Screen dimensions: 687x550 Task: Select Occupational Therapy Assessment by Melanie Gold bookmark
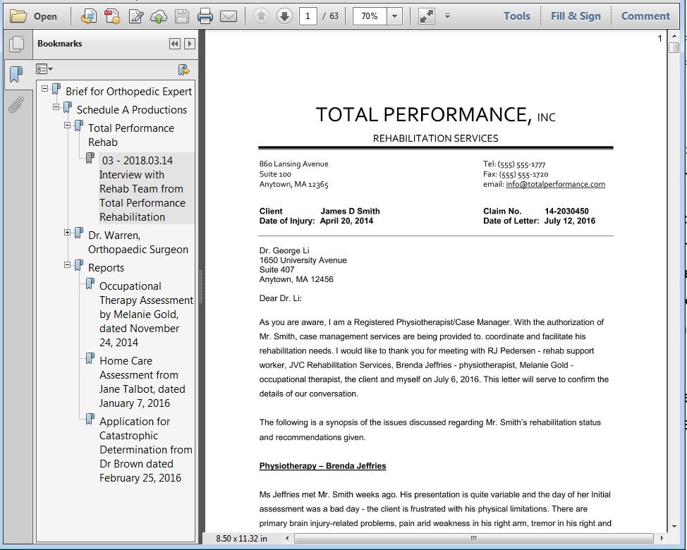point(146,314)
